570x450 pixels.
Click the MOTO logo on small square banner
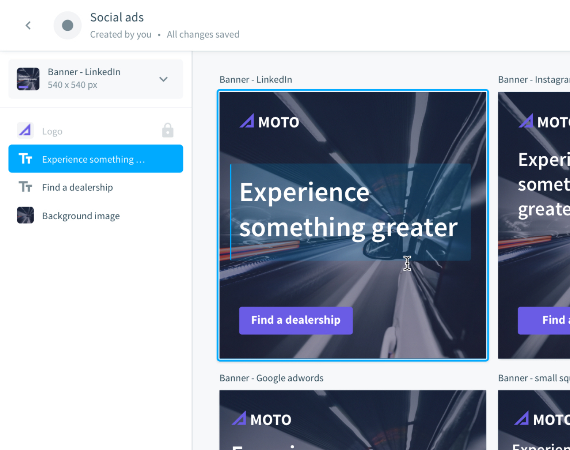coord(542,419)
